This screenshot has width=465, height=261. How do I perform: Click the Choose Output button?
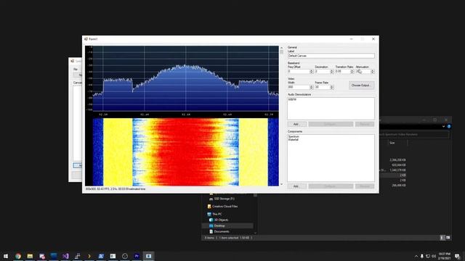coord(362,86)
